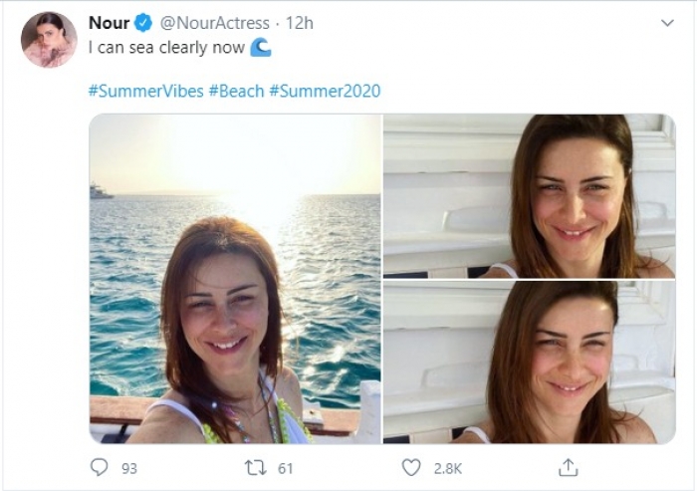Open Nour's profile picture avatar
Image resolution: width=697 pixels, height=491 pixels.
[49, 40]
